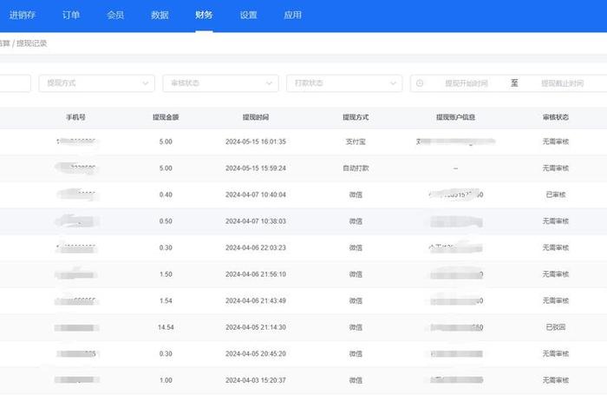Click the 审核状态 dropdown chevron
The width and height of the screenshot is (607, 408).
coord(269,83)
